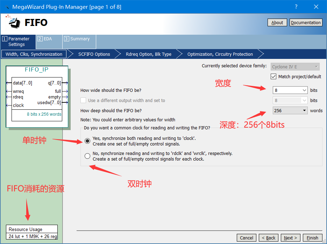Click the About button

pos(277,22)
